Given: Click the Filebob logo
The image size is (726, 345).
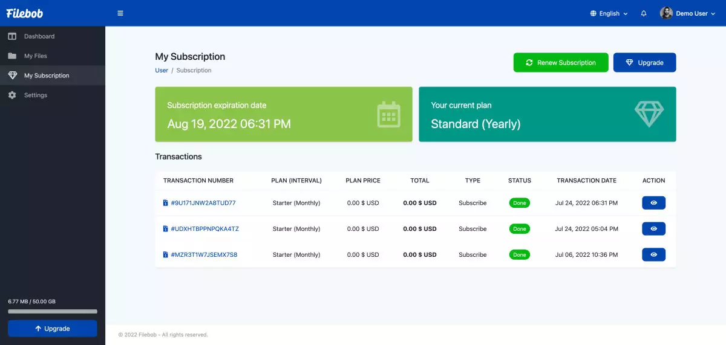Looking at the screenshot, I should click(25, 13).
